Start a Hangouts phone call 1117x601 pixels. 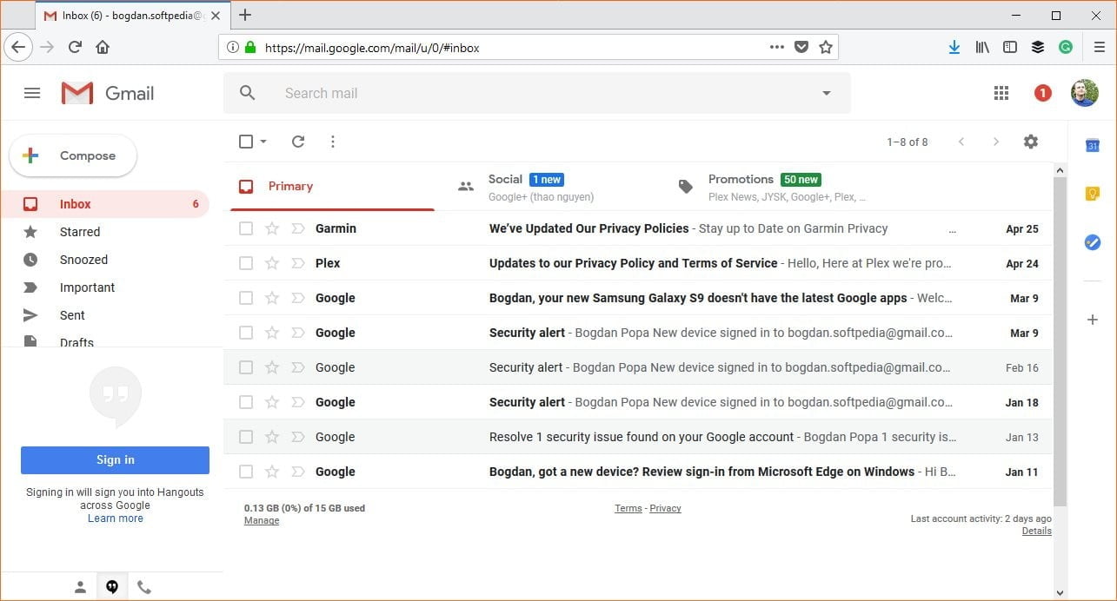(x=143, y=586)
